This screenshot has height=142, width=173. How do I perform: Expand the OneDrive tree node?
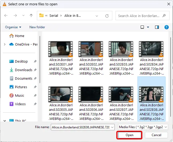[x=5, y=44]
